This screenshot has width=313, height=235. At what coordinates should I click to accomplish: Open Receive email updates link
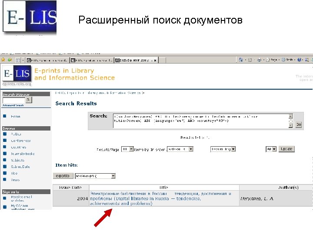click(21, 198)
